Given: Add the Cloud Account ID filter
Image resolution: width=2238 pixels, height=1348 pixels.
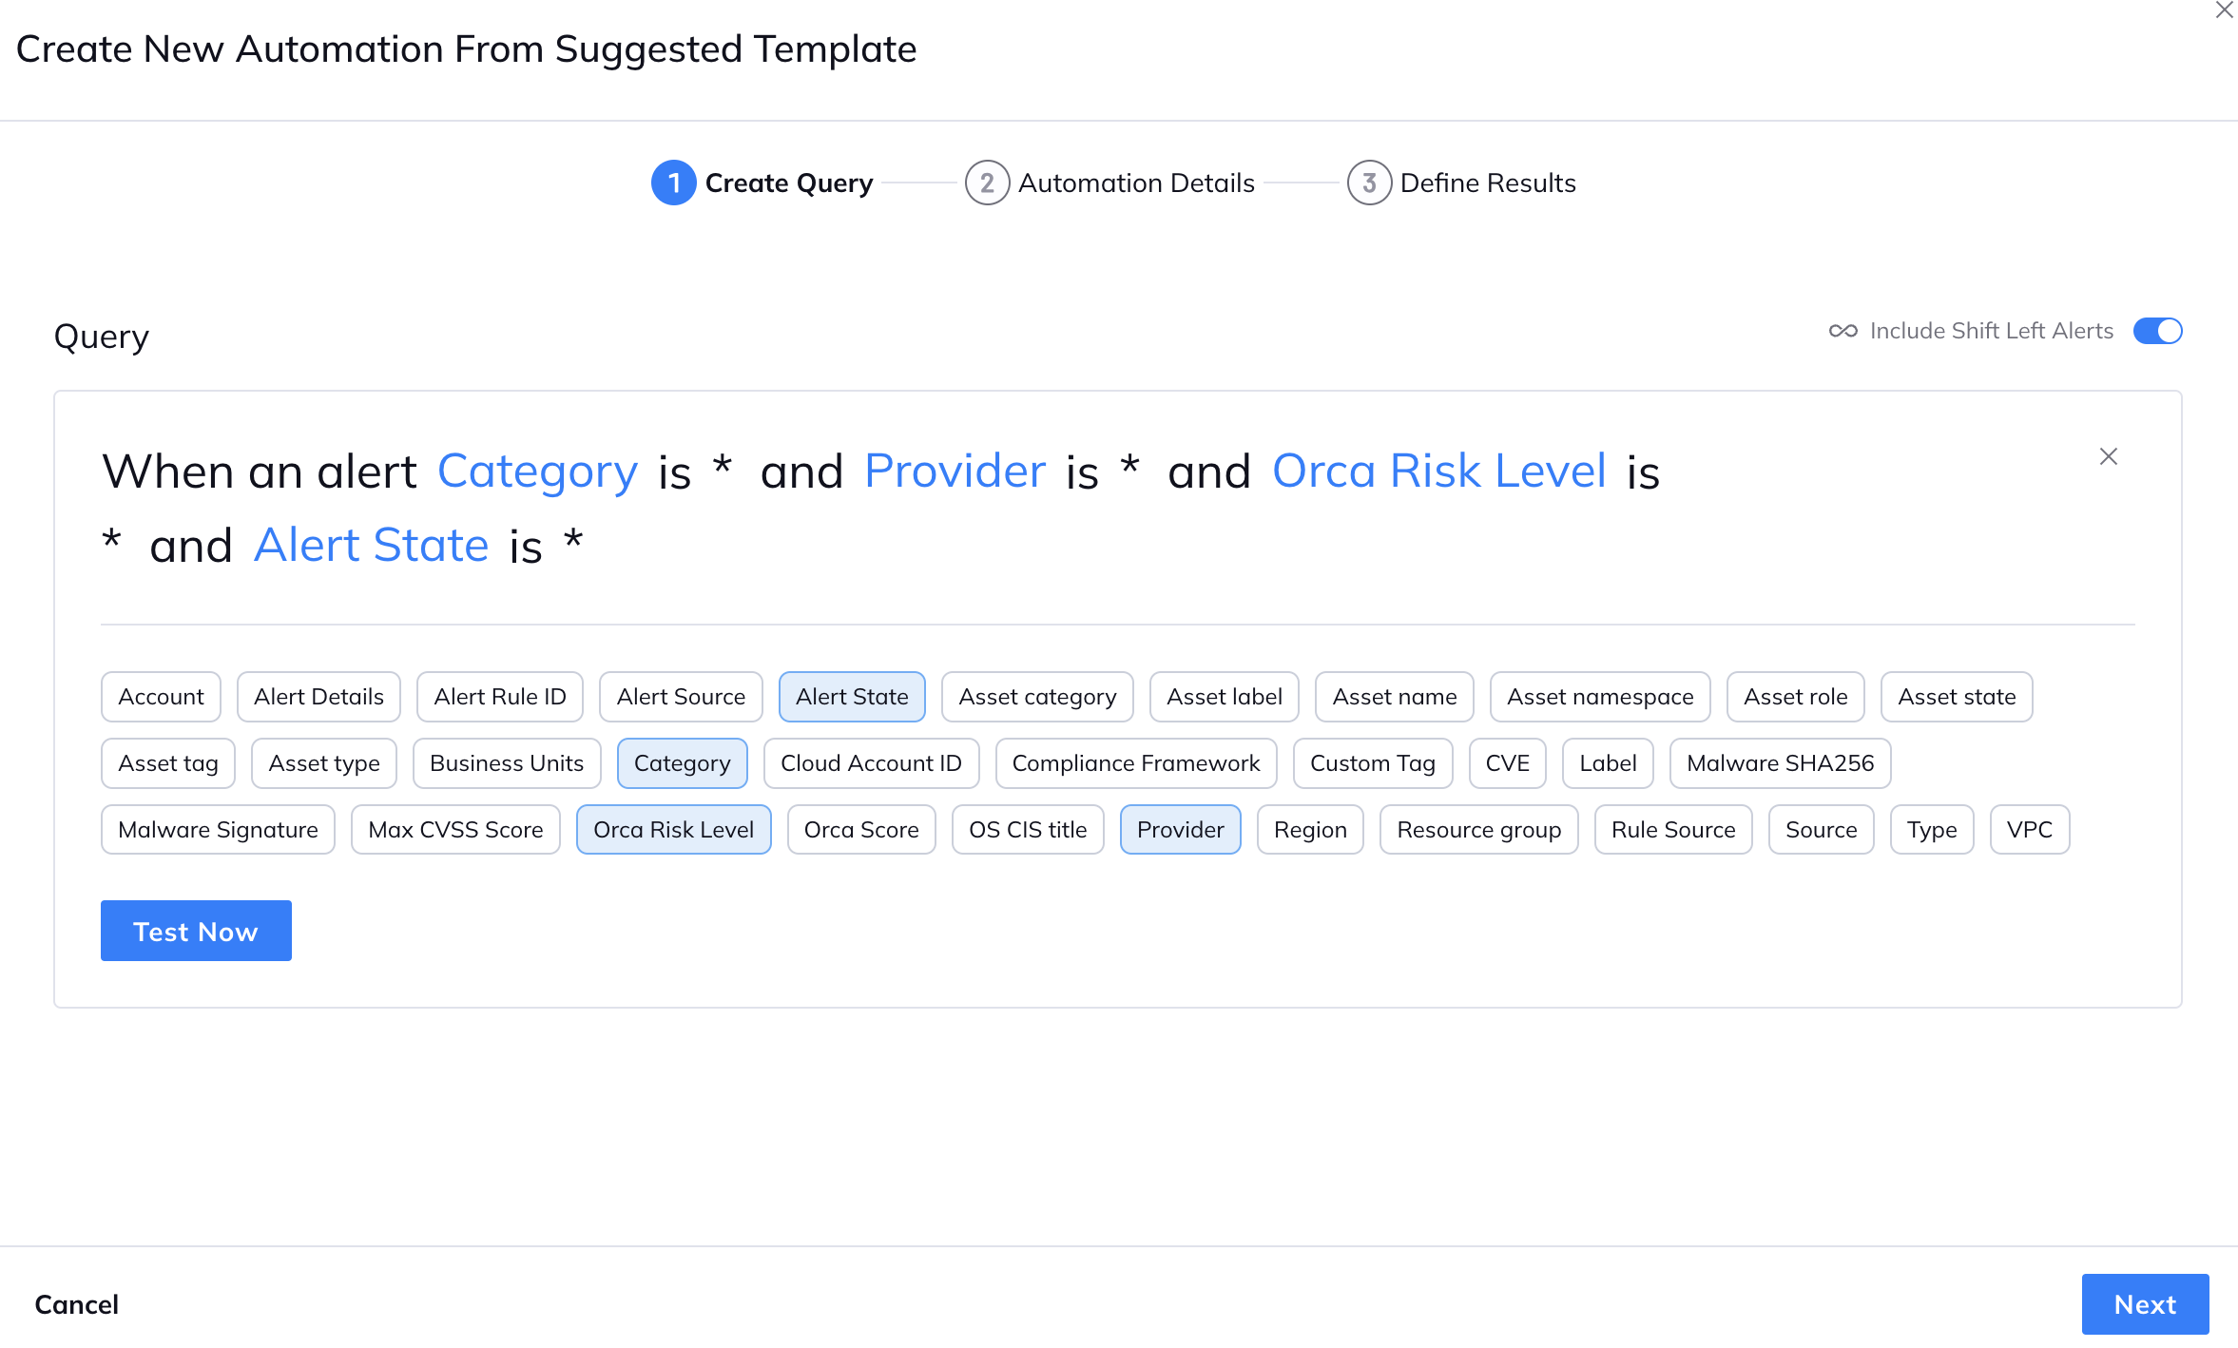Looking at the screenshot, I should coord(871,762).
